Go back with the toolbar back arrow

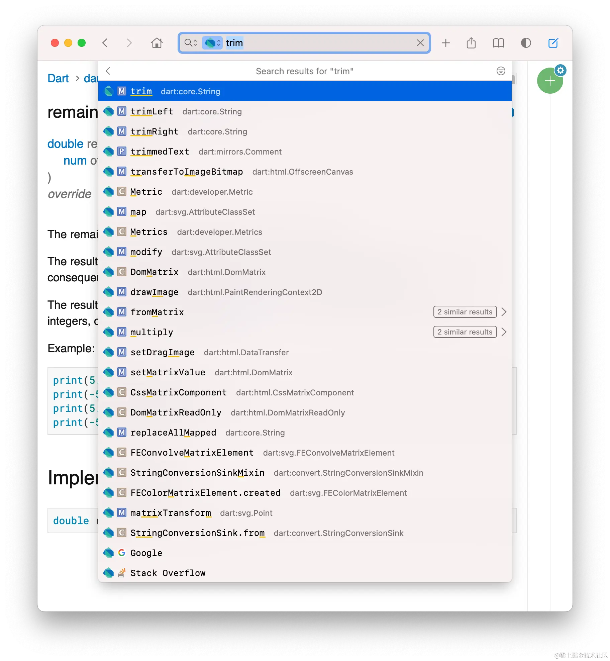point(105,43)
